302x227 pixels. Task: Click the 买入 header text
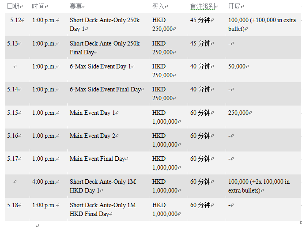click(159, 7)
